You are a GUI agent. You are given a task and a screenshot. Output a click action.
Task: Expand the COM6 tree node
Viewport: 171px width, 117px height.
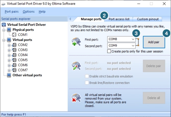coord(9,65)
